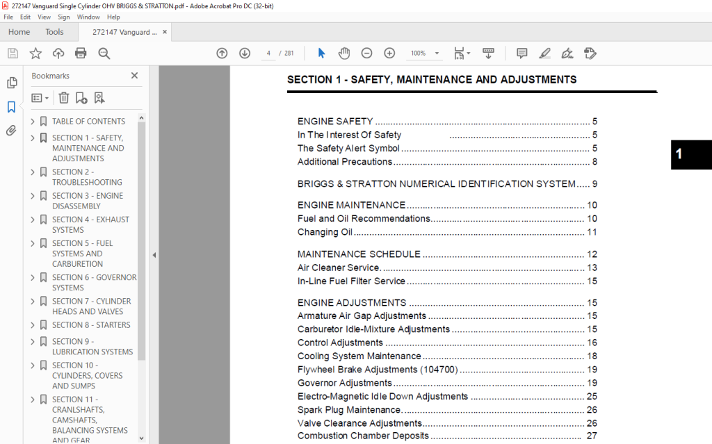Expand the SECTION 8 - STARTERS chevron
This screenshot has height=444, width=712.
32,325
